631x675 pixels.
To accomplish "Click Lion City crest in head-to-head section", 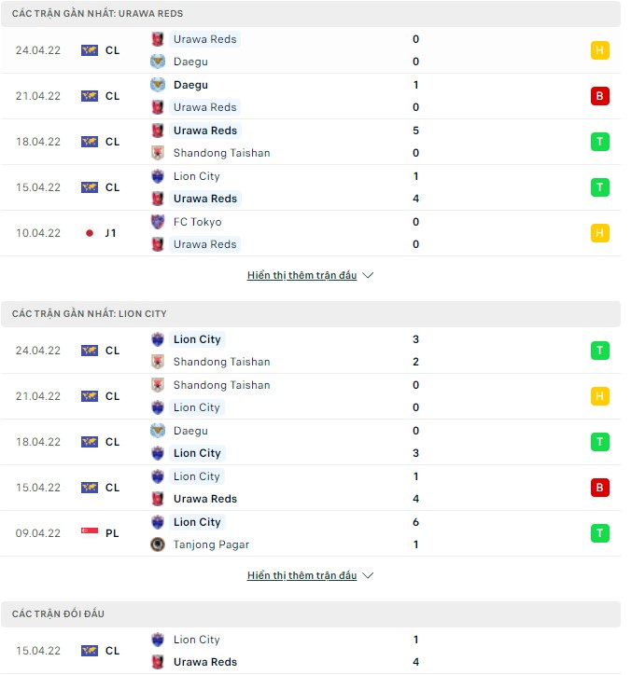I will point(158,640).
